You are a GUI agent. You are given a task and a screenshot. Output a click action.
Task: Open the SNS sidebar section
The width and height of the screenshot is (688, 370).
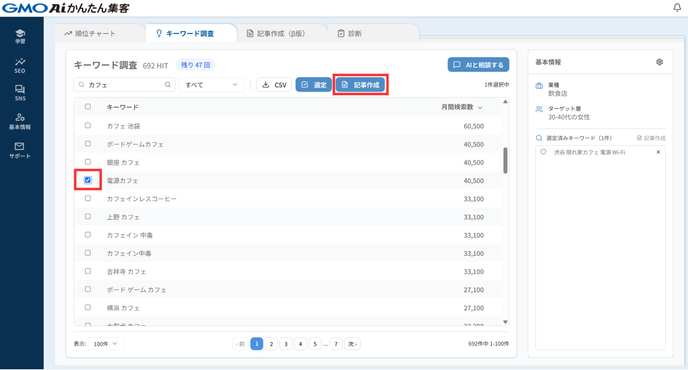(20, 93)
